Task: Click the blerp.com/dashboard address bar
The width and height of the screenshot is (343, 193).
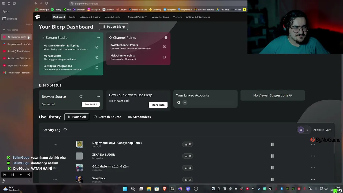Action: click(x=158, y=3)
